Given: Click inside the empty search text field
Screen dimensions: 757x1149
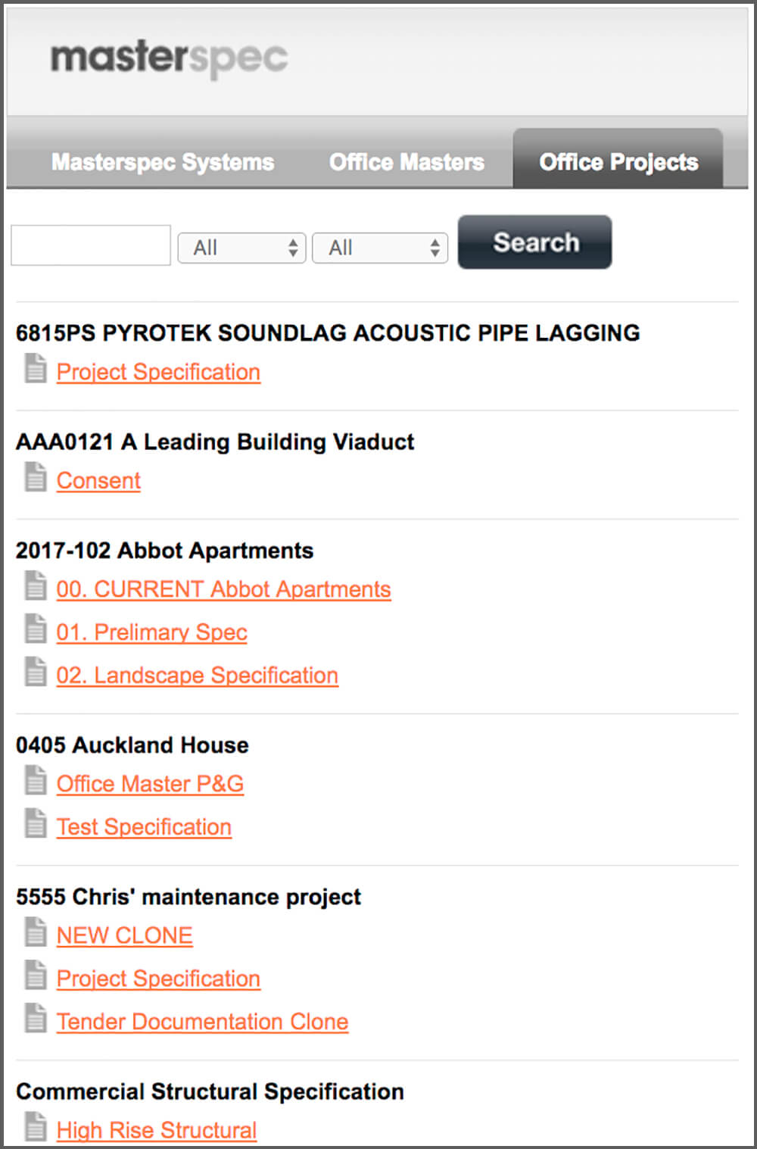Looking at the screenshot, I should click(89, 245).
